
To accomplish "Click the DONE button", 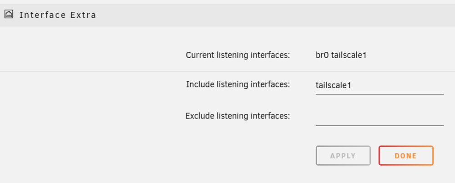I will coord(406,156).
